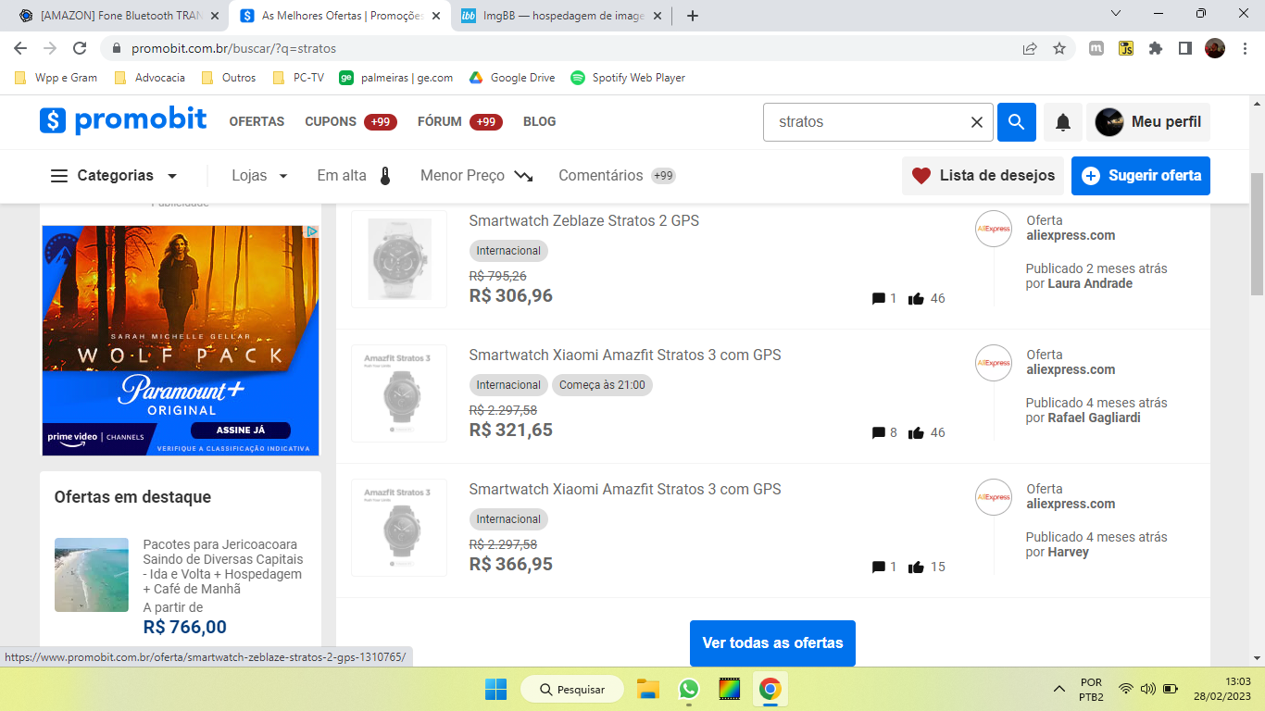Screen dimensions: 1265x711
Task: Open the palmeiras ge.com bookmark
Action: 396,78
